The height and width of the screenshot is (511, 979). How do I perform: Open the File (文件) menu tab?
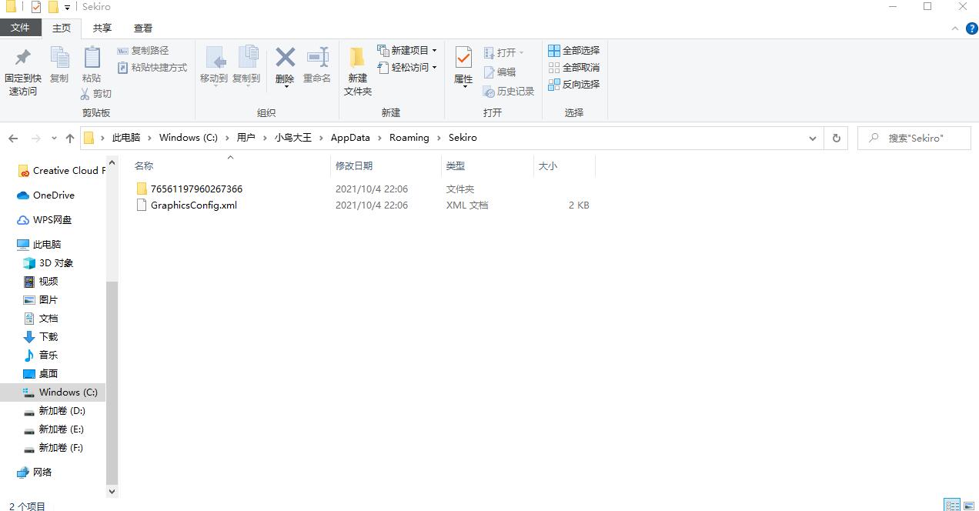20,28
